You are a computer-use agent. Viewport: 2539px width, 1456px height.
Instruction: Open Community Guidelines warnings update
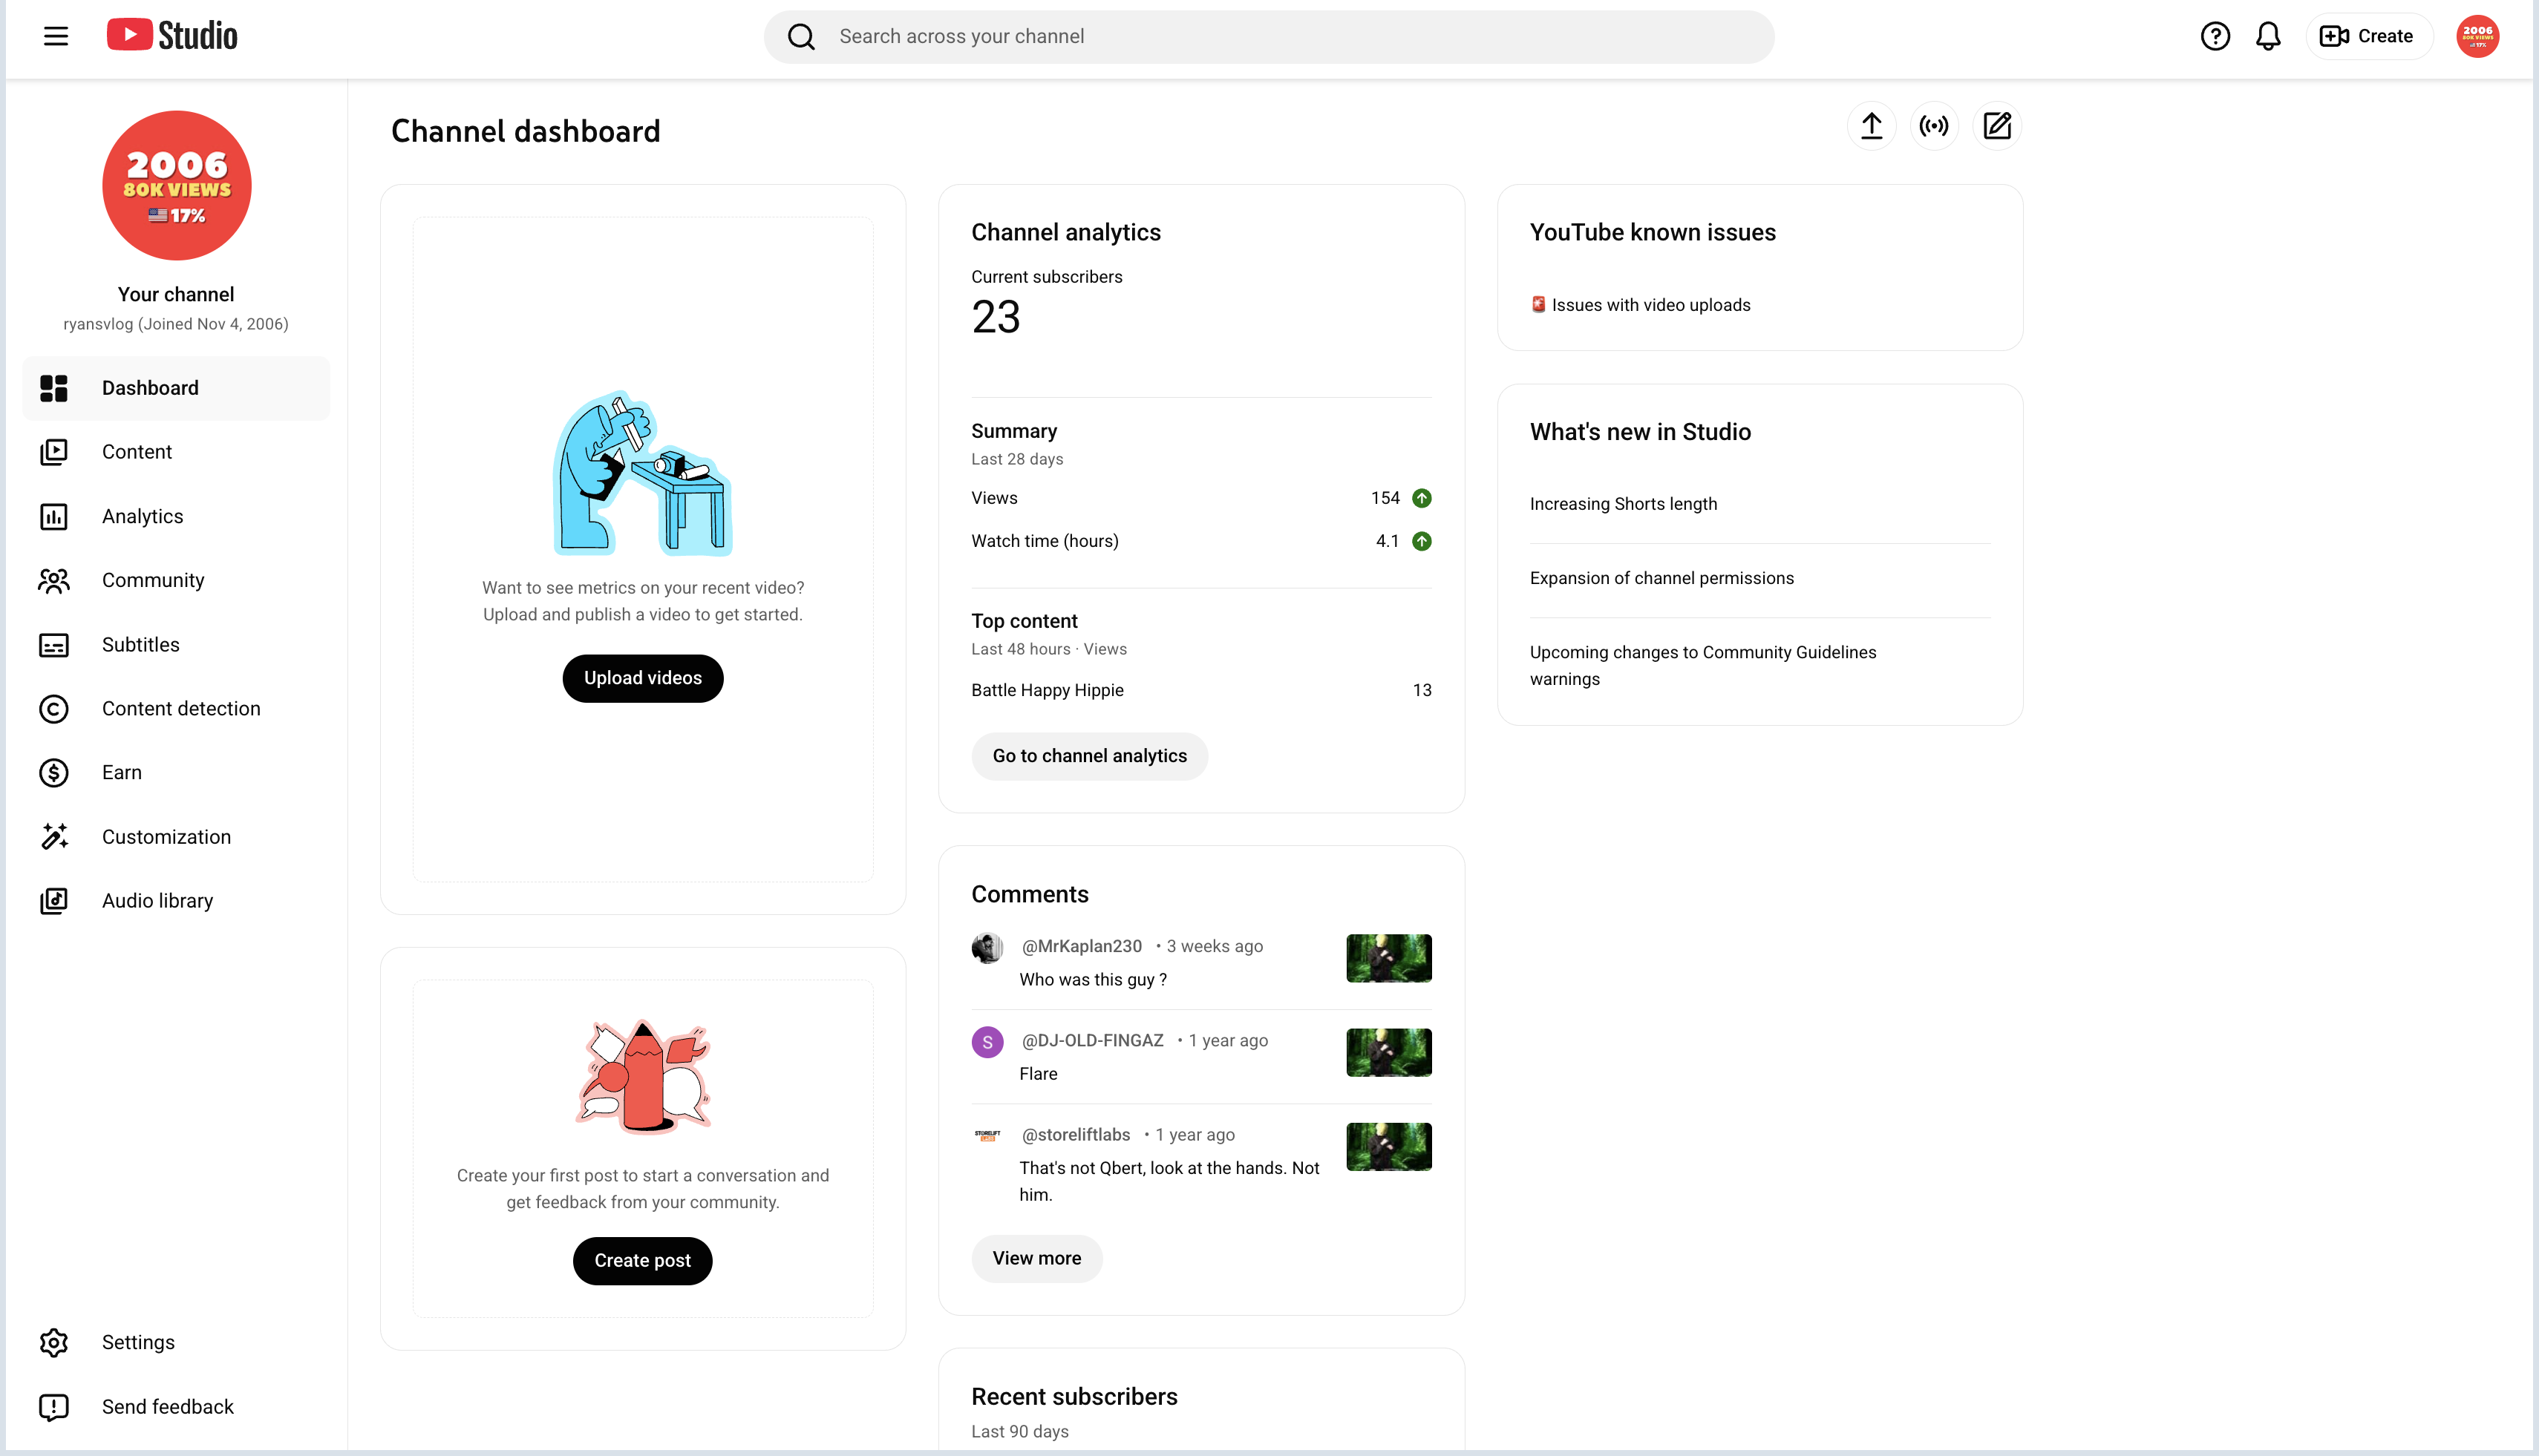point(1702,665)
